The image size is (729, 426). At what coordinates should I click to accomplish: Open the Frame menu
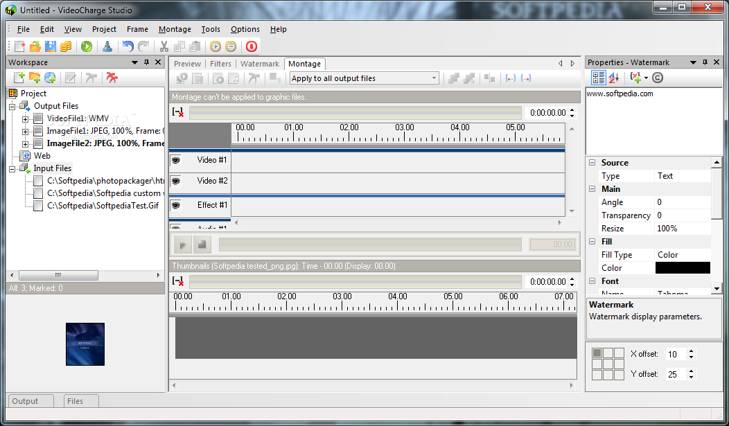coord(138,29)
